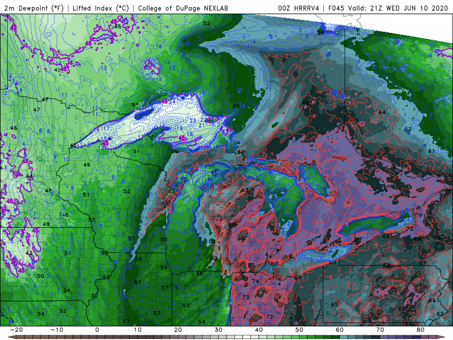Click the right arrow end of color bar
Viewport: 453px width, 340px height.
pos(441,337)
